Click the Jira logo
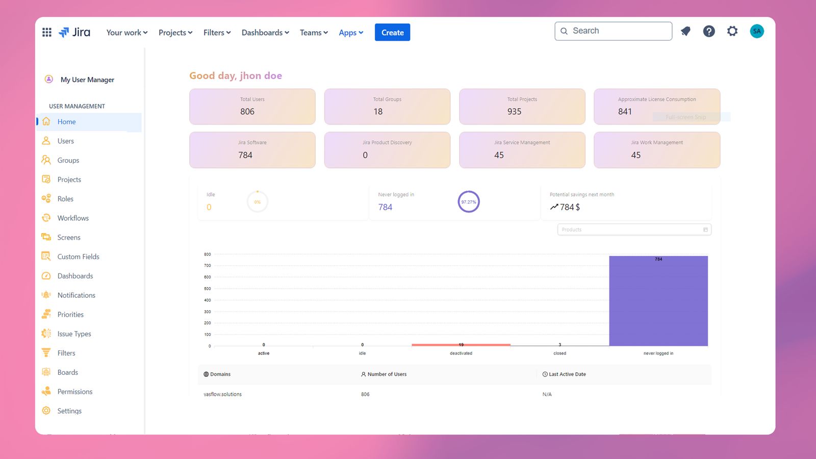 (x=74, y=32)
